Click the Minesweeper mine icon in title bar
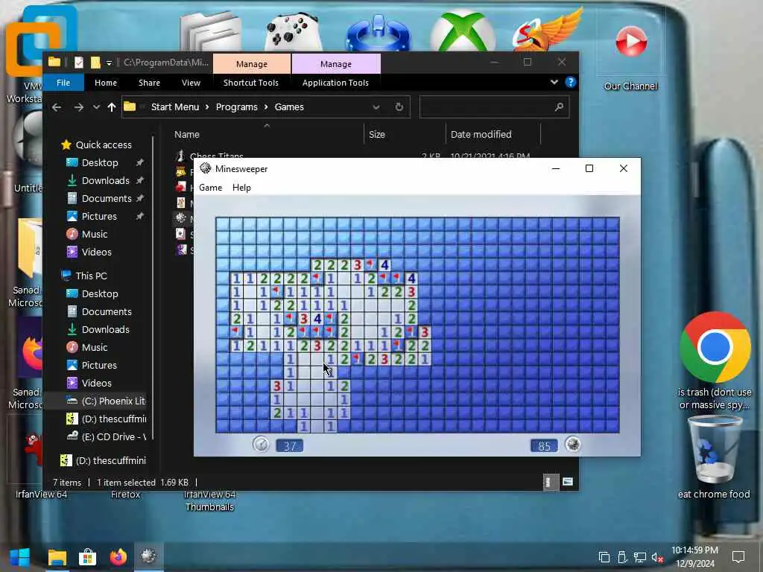The height and width of the screenshot is (572, 763). (206, 168)
